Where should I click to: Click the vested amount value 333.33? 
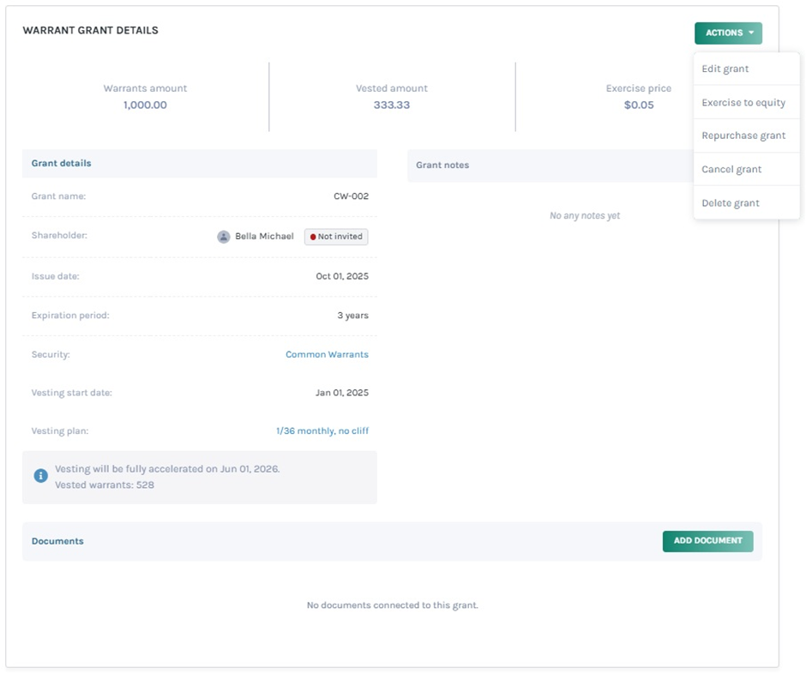391,105
